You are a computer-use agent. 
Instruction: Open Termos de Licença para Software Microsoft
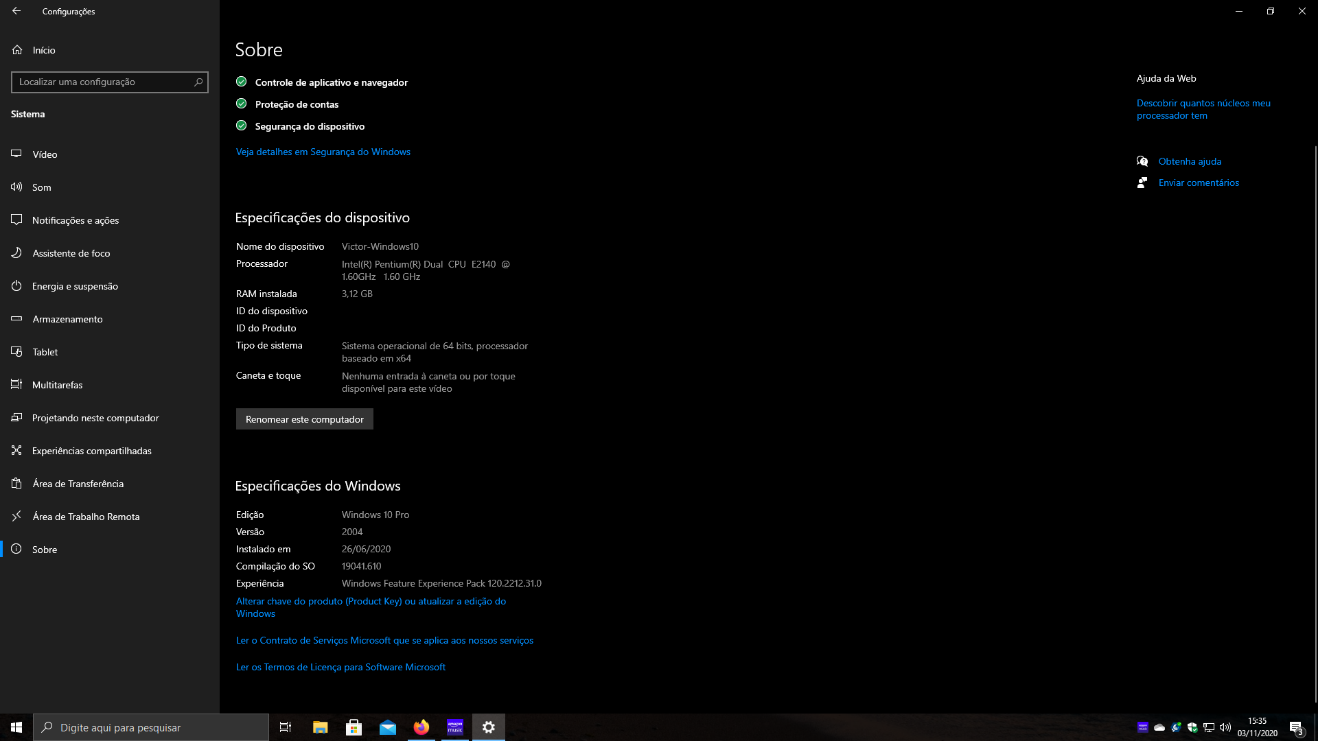coord(340,667)
